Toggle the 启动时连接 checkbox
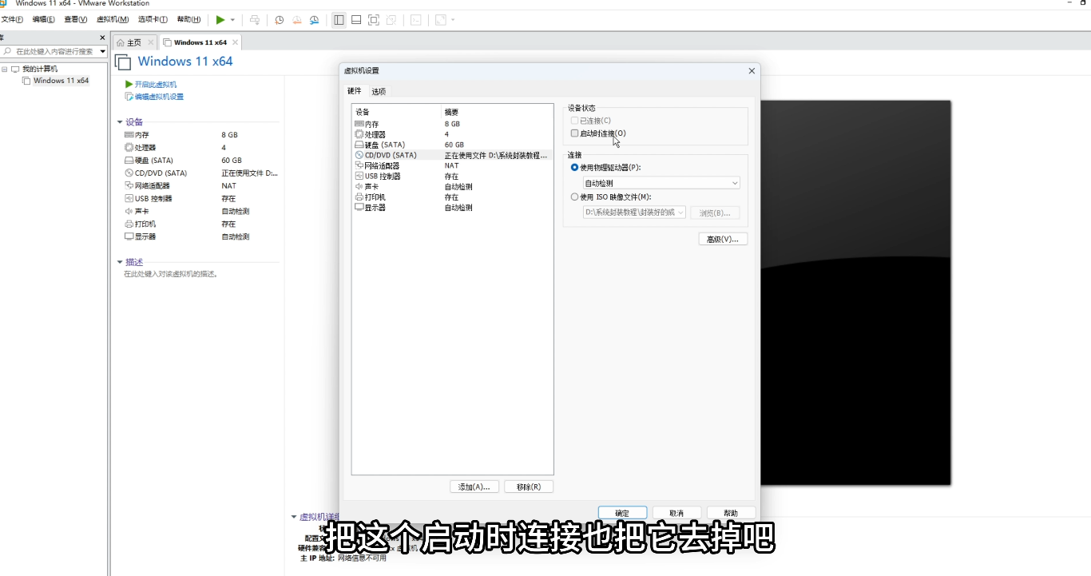 click(x=575, y=133)
